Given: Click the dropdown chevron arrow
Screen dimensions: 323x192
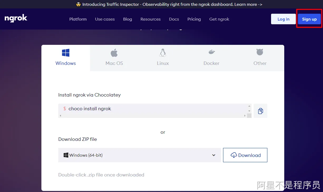Looking at the screenshot, I should (x=214, y=155).
